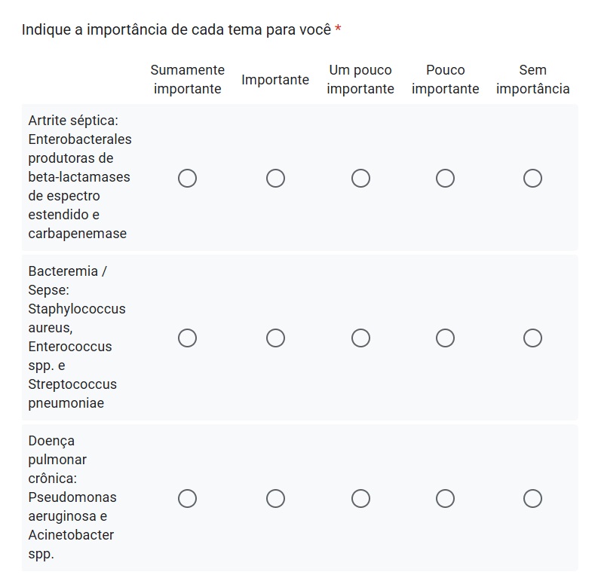598x575 pixels.
Task: Pick 'Um pouco importante' for Doença pulmonar crônica
Action: pos(360,499)
